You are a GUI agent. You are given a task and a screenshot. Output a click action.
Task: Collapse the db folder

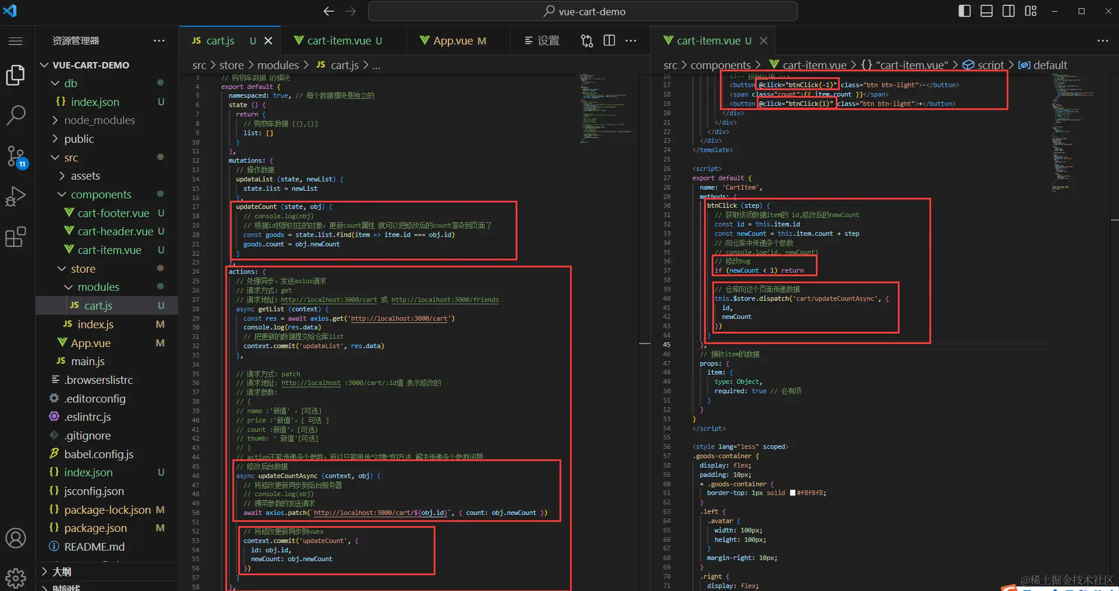pyautogui.click(x=107, y=83)
